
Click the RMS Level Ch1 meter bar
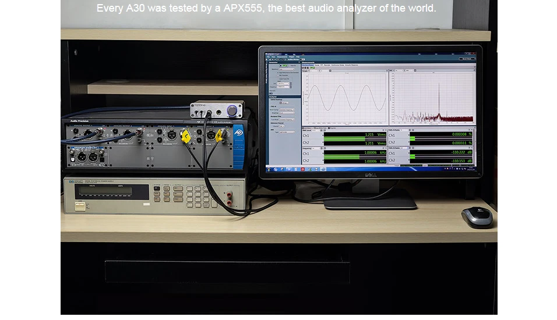355,138
